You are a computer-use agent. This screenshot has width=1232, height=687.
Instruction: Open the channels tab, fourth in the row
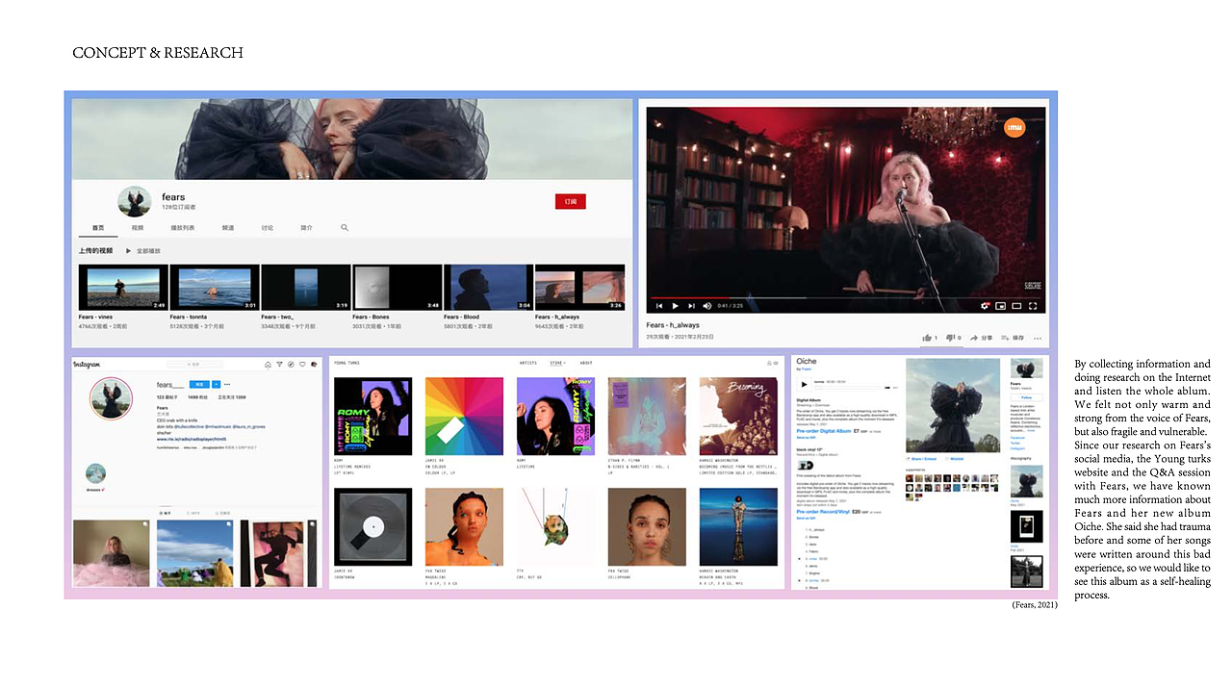(228, 228)
